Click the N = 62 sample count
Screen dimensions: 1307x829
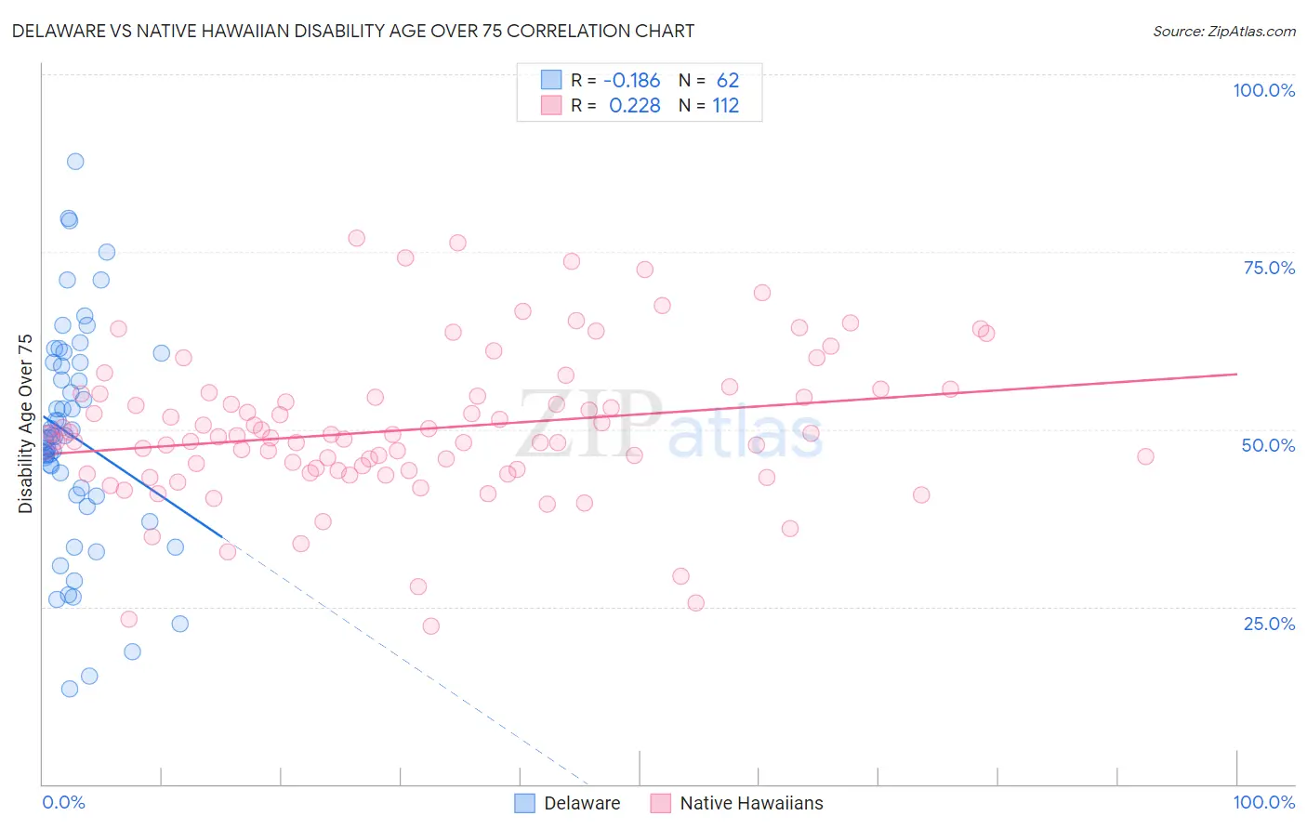point(708,80)
